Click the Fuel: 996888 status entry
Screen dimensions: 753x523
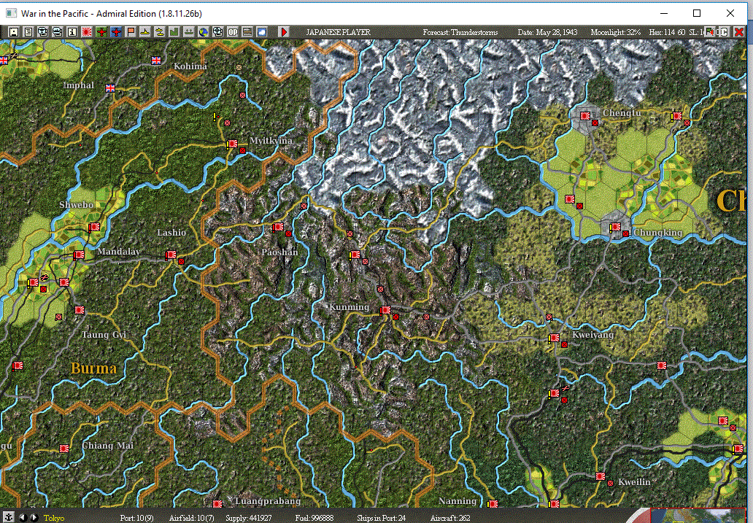(x=314, y=518)
